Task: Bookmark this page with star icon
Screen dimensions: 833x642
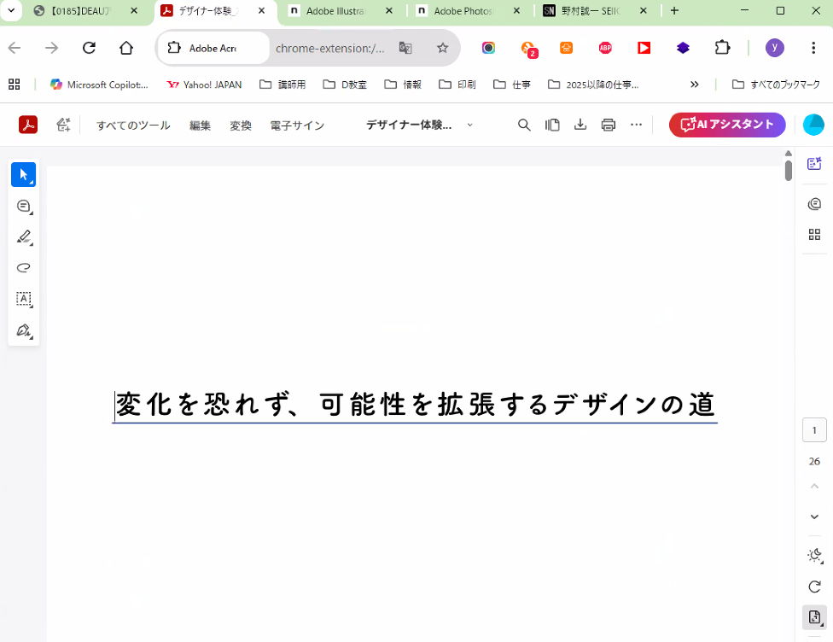Action: click(x=442, y=48)
